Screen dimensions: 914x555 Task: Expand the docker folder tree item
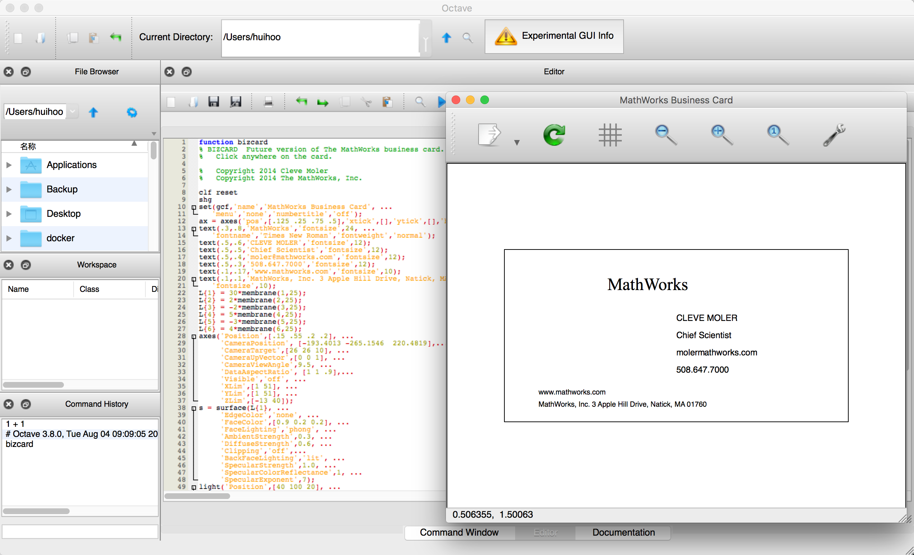pos(9,238)
